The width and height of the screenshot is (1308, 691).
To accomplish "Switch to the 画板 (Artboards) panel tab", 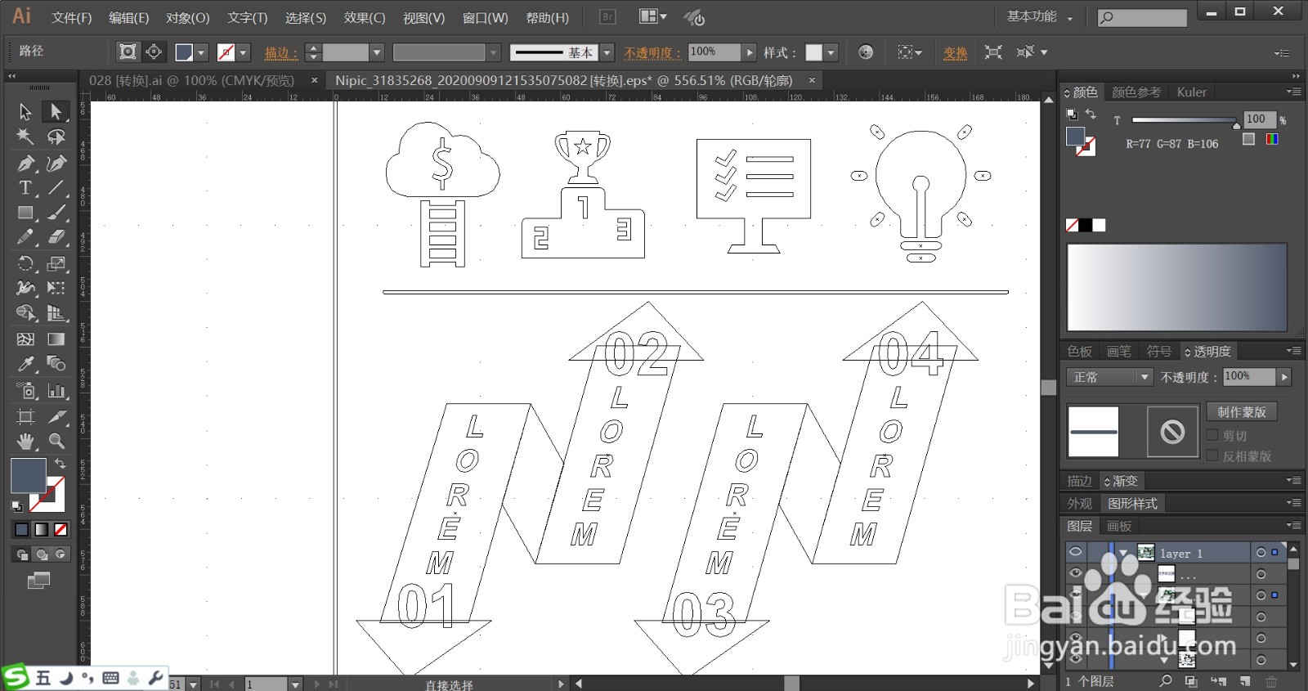I will coord(1119,526).
